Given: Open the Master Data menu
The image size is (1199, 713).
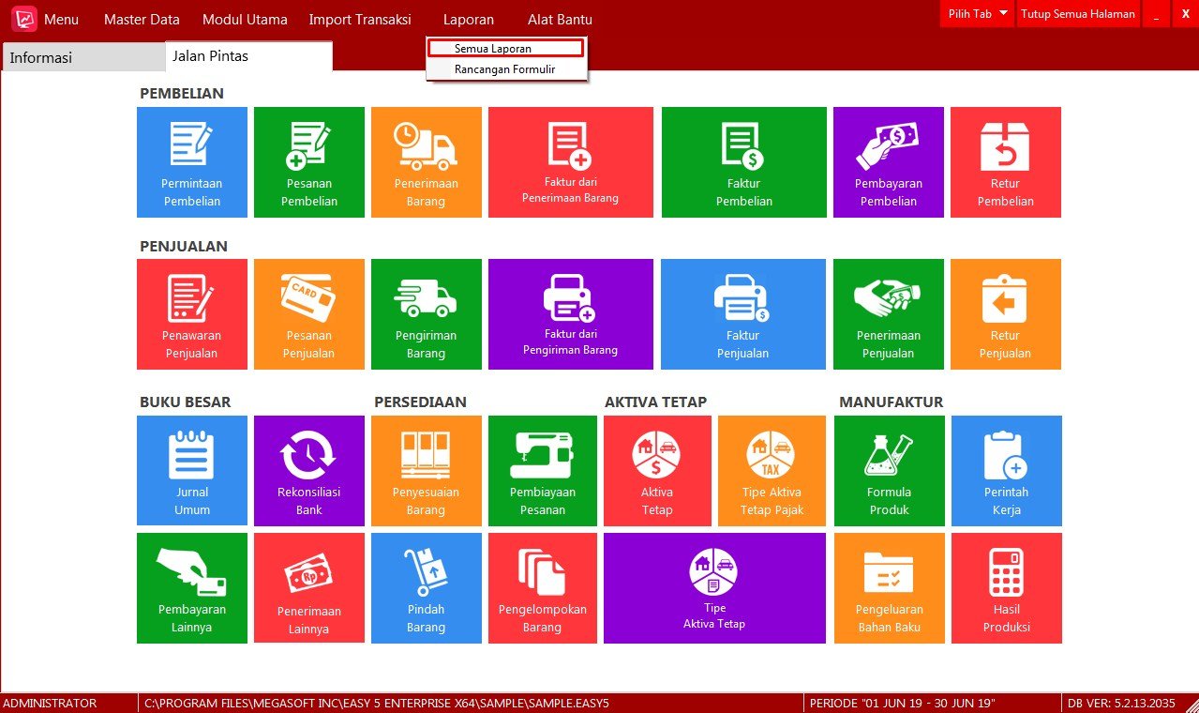Looking at the screenshot, I should [142, 19].
